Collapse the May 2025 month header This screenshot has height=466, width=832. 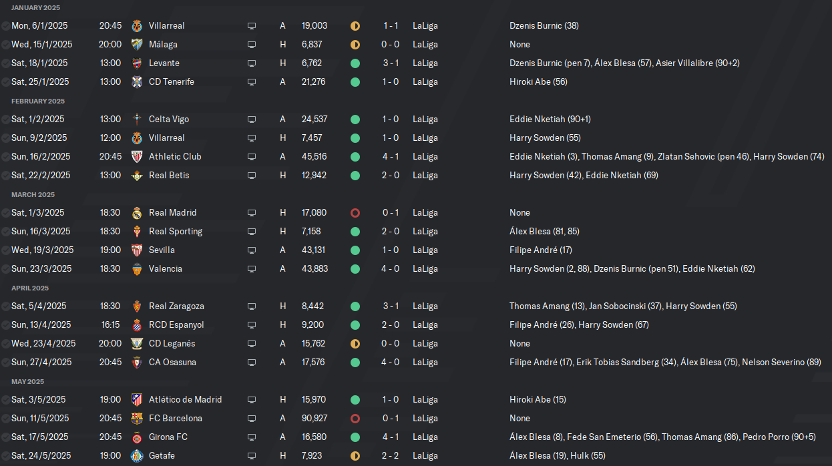pyautogui.click(x=27, y=381)
